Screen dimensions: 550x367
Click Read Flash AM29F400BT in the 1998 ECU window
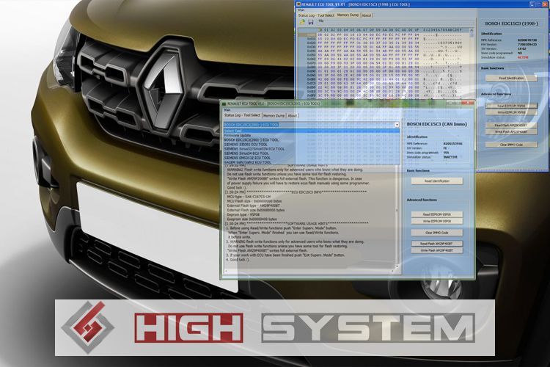[x=511, y=125]
